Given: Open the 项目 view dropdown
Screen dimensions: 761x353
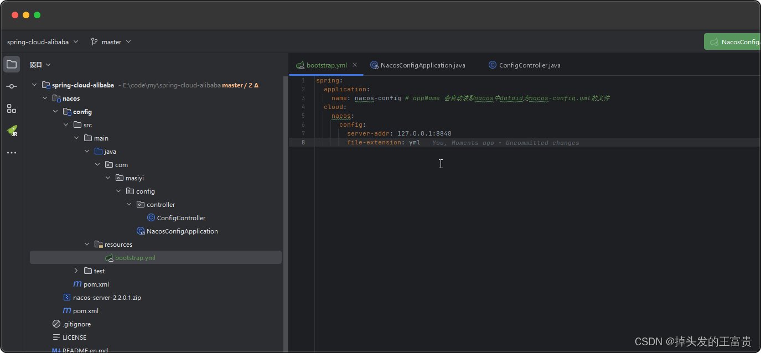Looking at the screenshot, I should (x=40, y=65).
